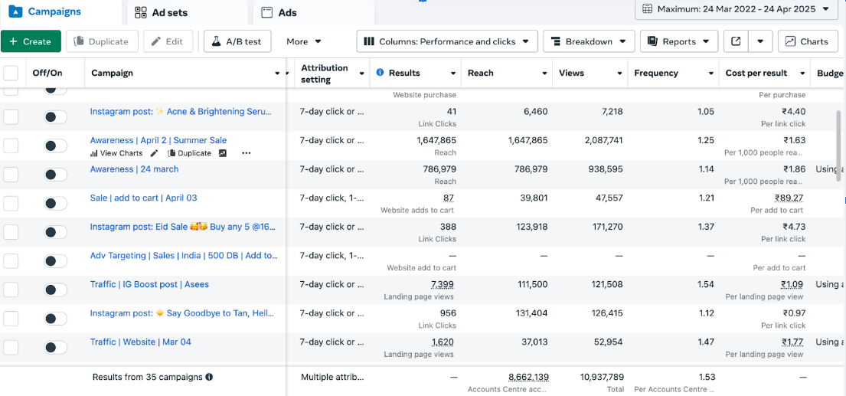The image size is (846, 396).
Task: Click info icon next to Results from 35 campaigns
Action: tap(209, 377)
